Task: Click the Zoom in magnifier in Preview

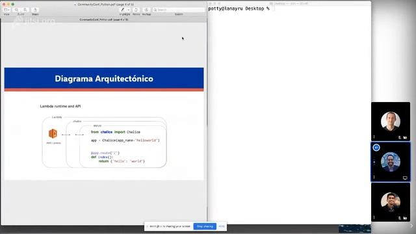Action: (25, 10)
